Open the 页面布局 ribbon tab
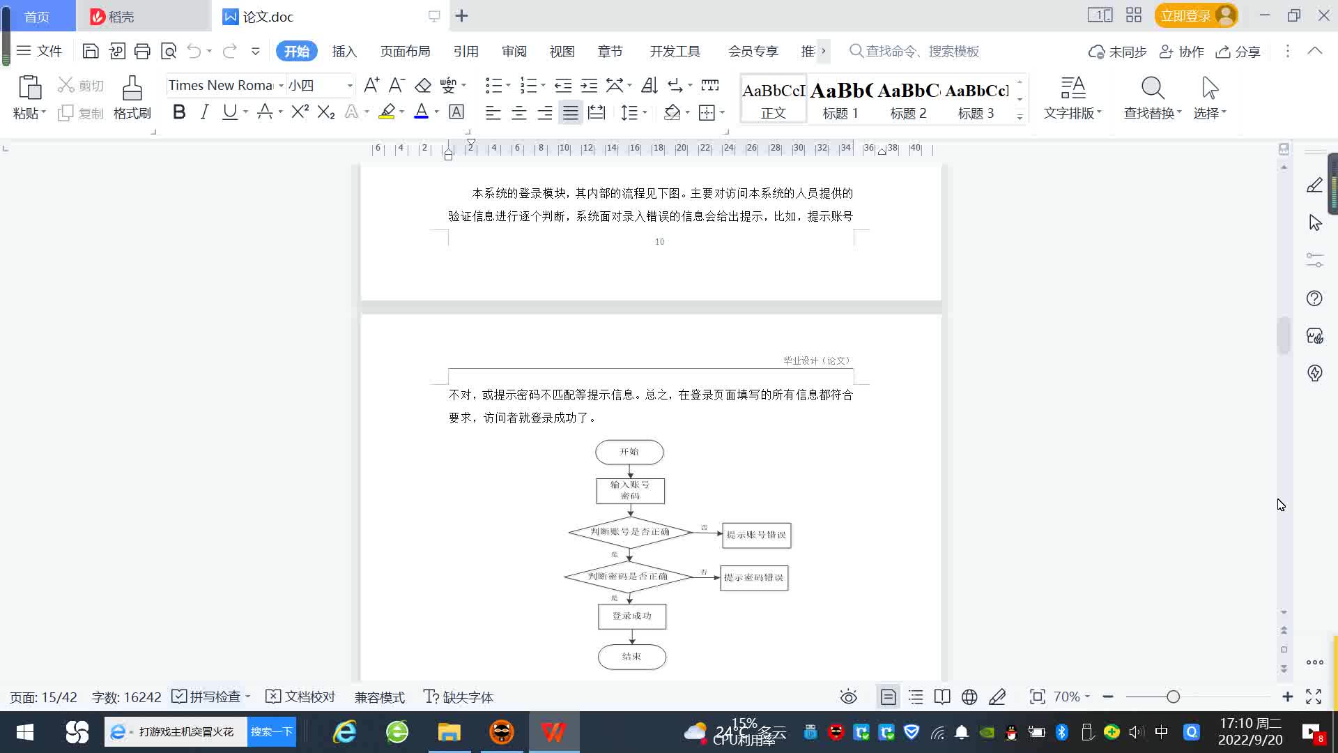Image resolution: width=1338 pixels, height=753 pixels. tap(405, 51)
